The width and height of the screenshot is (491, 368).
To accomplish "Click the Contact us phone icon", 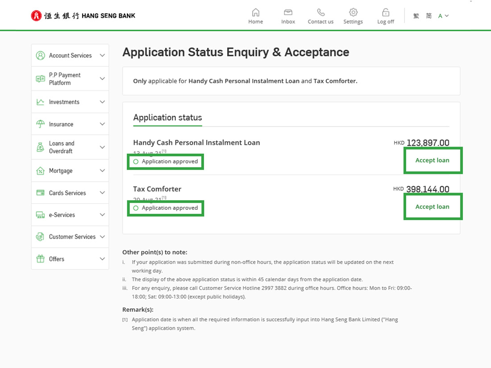I will [x=320, y=12].
